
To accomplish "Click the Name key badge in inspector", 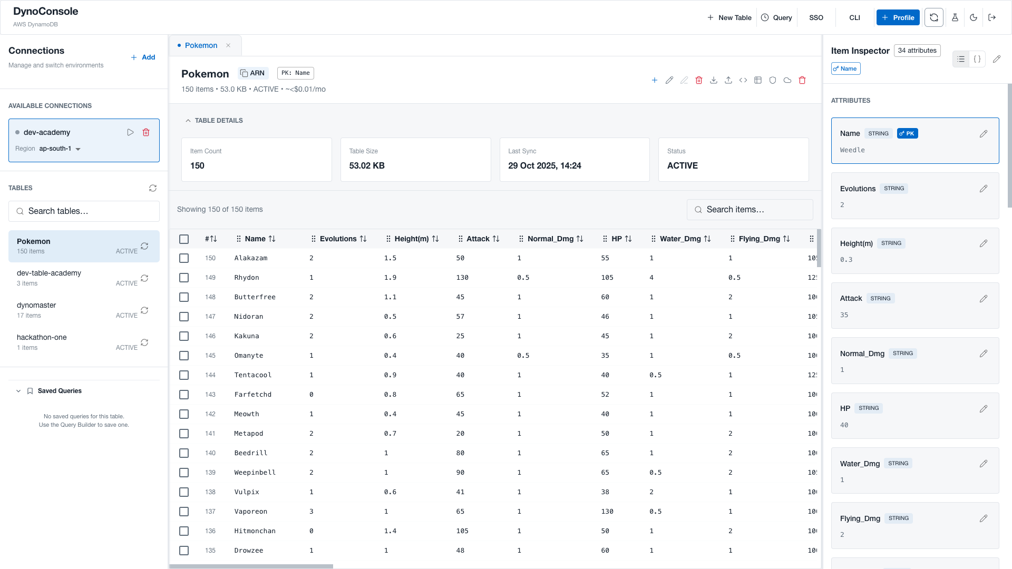I will (846, 68).
